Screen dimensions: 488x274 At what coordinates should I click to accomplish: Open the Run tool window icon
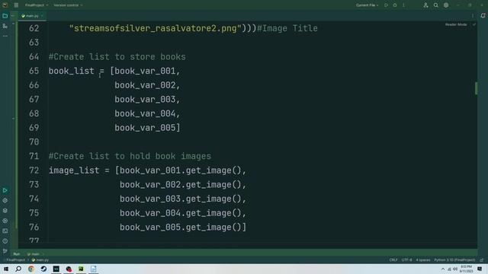click(x=5, y=190)
